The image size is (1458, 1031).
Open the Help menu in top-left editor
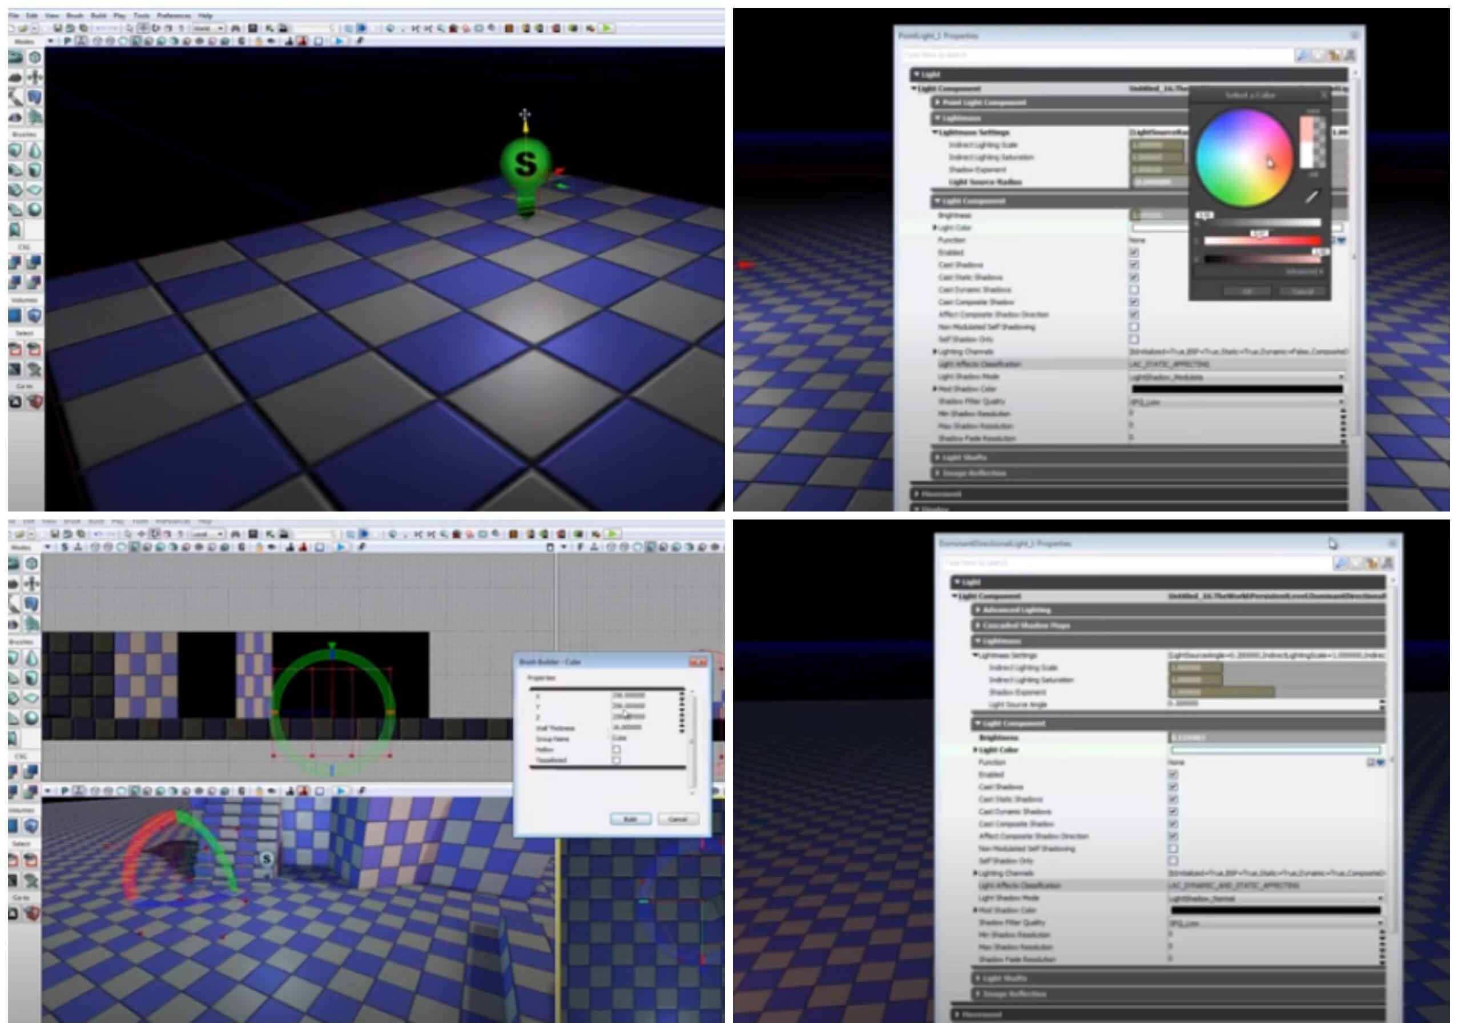pyautogui.click(x=205, y=15)
